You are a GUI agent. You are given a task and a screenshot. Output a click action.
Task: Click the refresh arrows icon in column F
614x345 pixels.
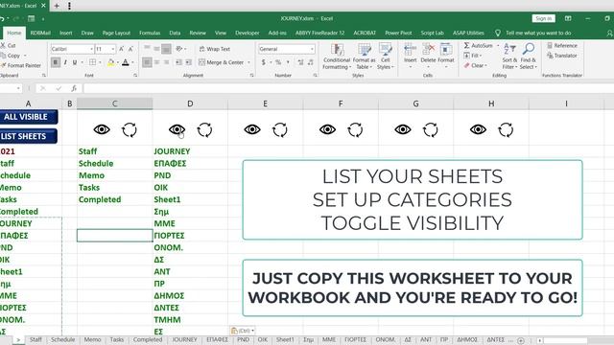coord(355,130)
